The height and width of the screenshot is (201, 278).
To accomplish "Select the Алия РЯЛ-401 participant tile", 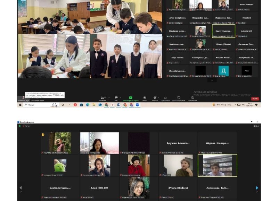I will coord(99,187).
